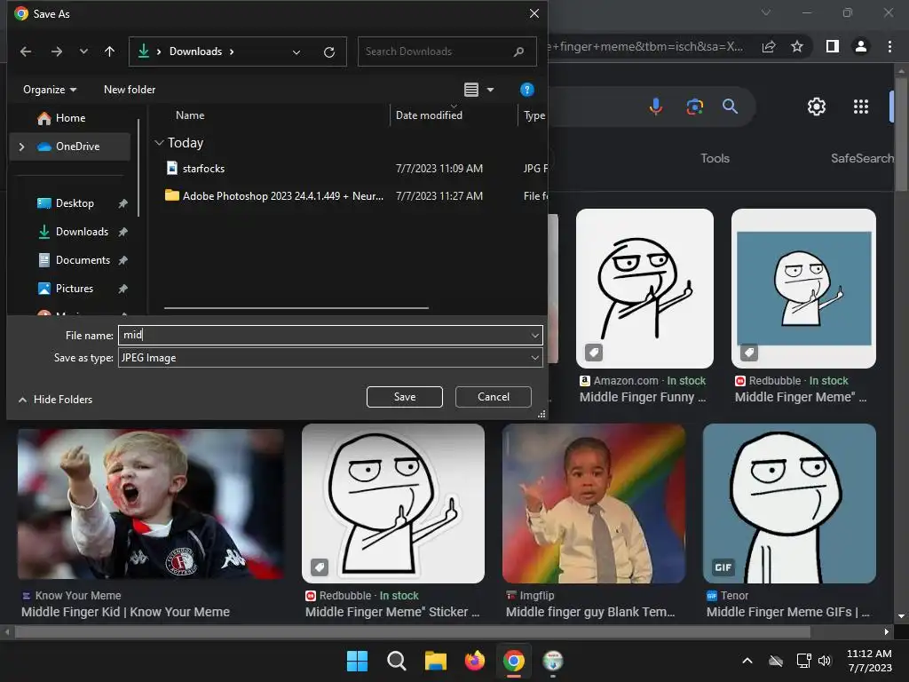
Task: Select the starfocks file
Action: [x=203, y=169]
